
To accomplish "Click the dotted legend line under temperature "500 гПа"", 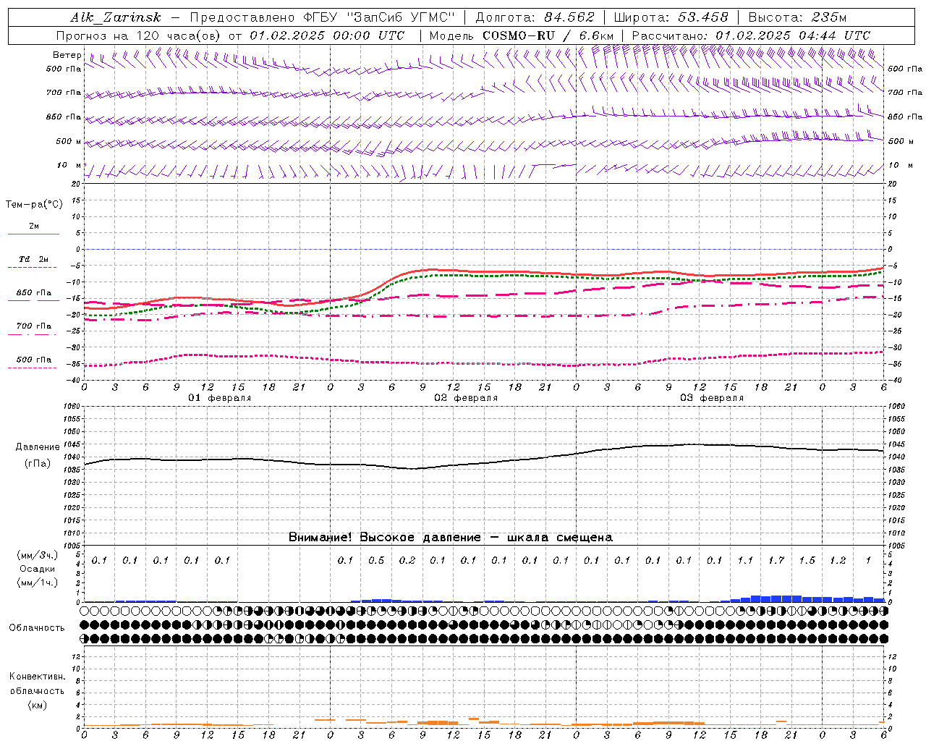I will tap(32, 368).
